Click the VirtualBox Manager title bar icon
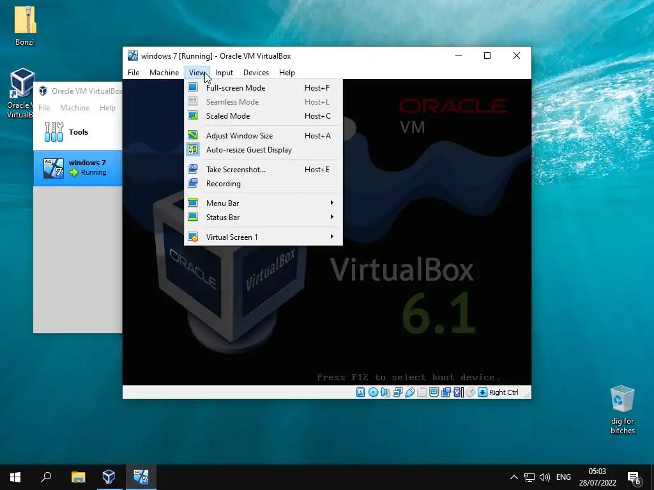The image size is (654, 490). (43, 91)
